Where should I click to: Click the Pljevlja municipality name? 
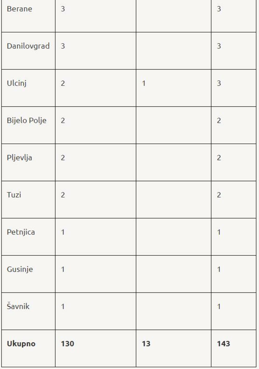[x=19, y=158]
